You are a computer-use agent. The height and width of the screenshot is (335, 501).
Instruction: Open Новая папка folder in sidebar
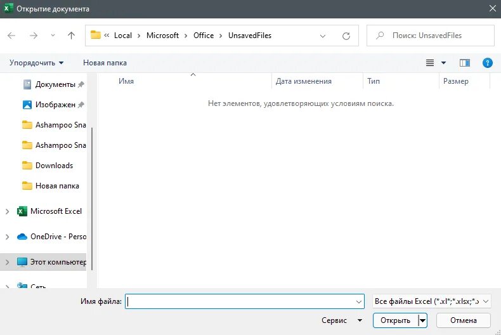pyautogui.click(x=51, y=186)
